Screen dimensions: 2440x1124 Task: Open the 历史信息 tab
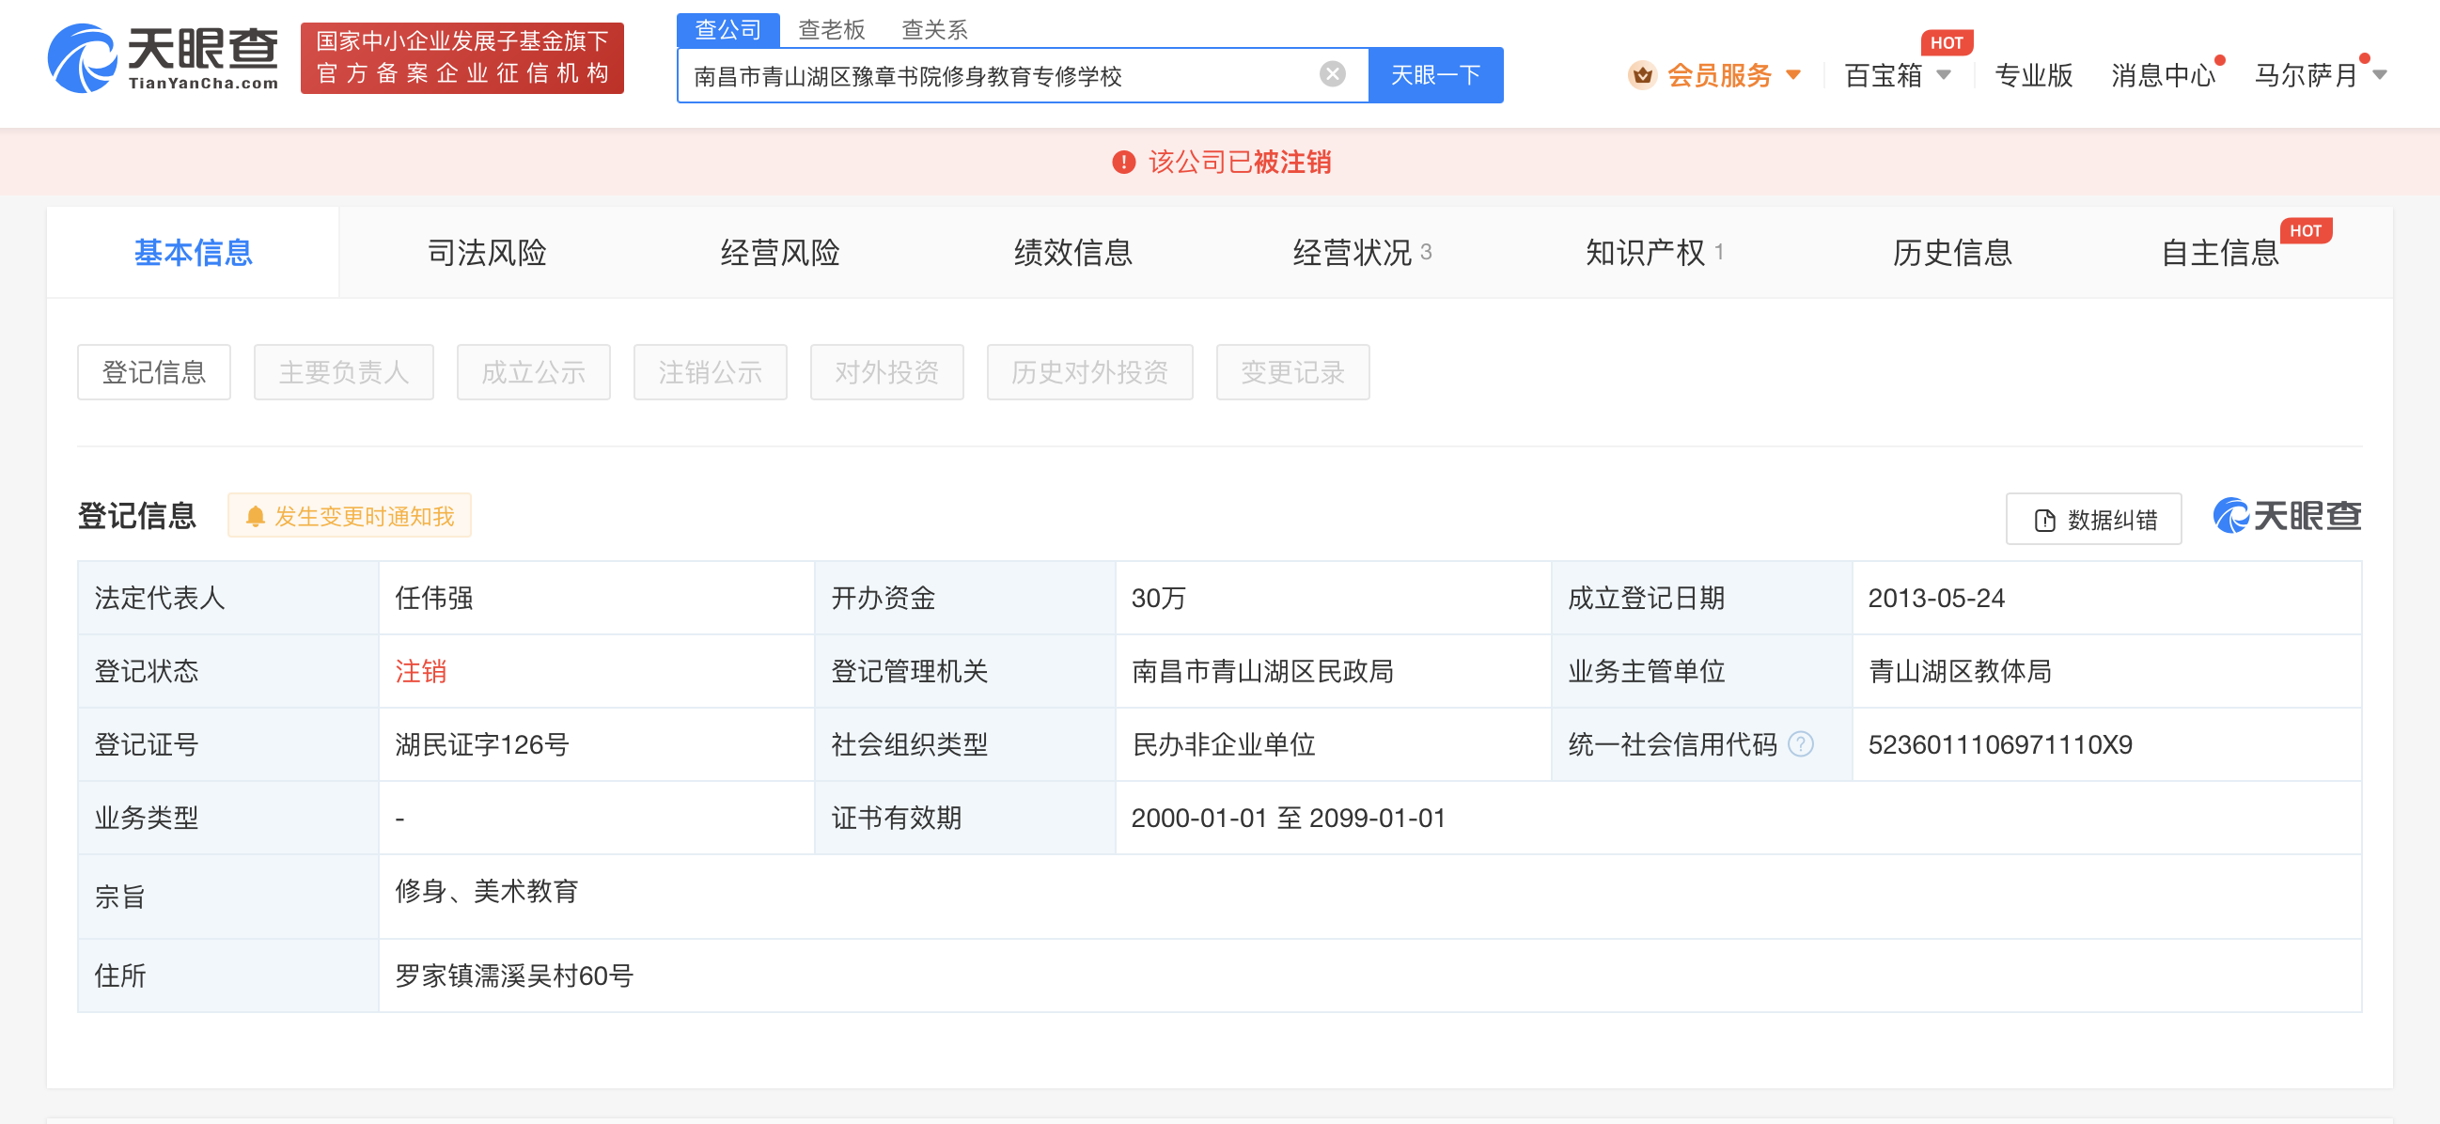(1948, 252)
